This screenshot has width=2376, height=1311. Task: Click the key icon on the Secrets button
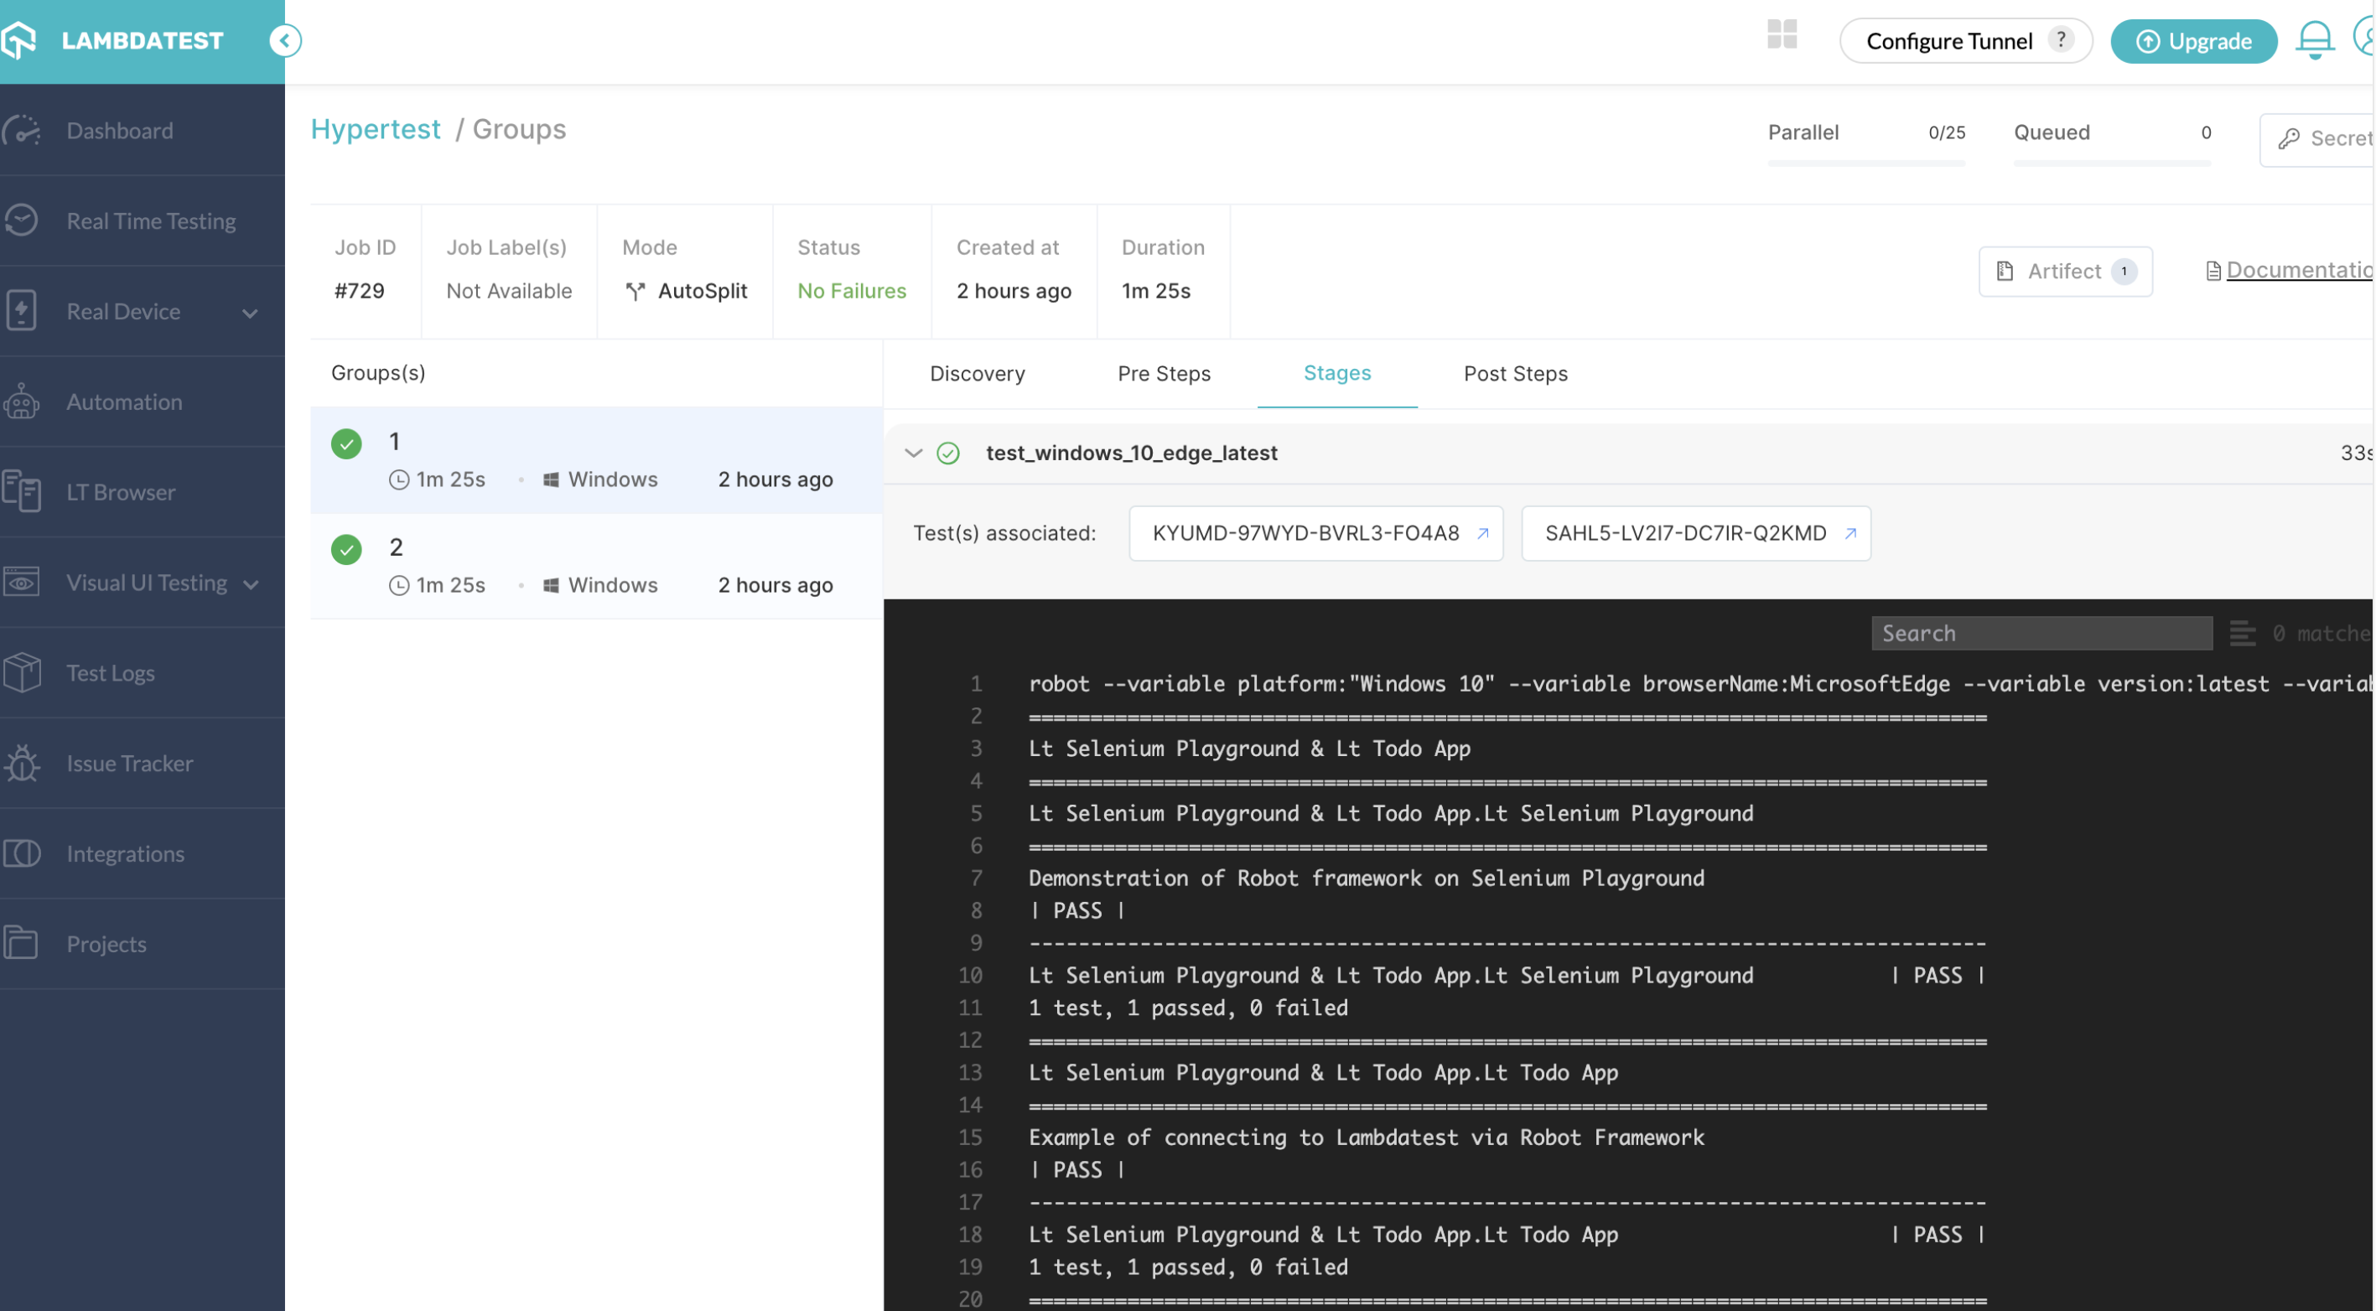coord(2288,139)
